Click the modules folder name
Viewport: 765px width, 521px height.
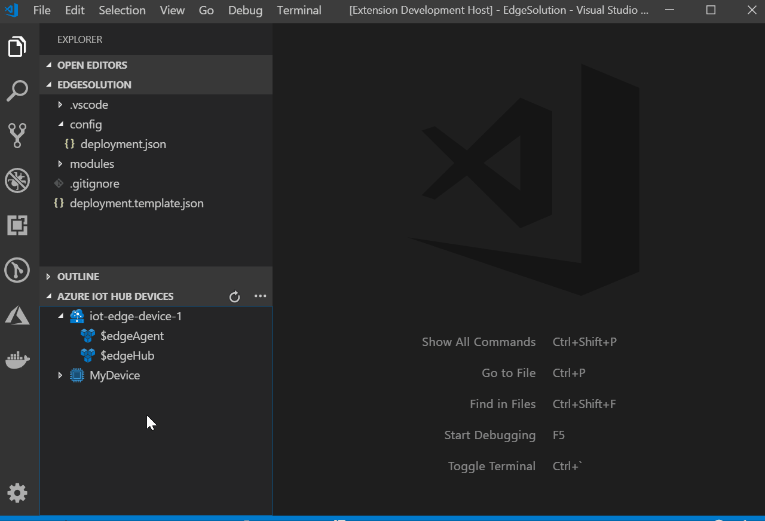92,164
